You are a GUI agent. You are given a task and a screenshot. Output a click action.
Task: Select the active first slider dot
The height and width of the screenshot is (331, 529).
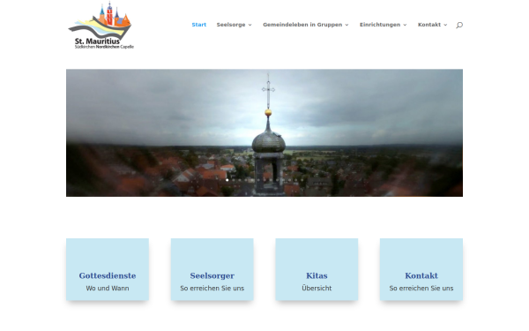tap(227, 180)
